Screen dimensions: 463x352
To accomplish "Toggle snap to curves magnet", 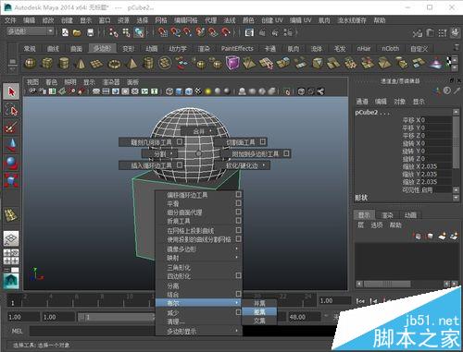I will (175, 32).
